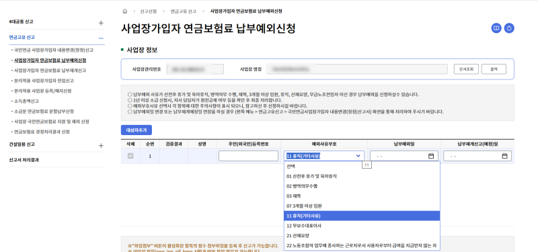Click the 사업장 명칭 field
The width and height of the screenshot is (538, 252).
[357, 69]
